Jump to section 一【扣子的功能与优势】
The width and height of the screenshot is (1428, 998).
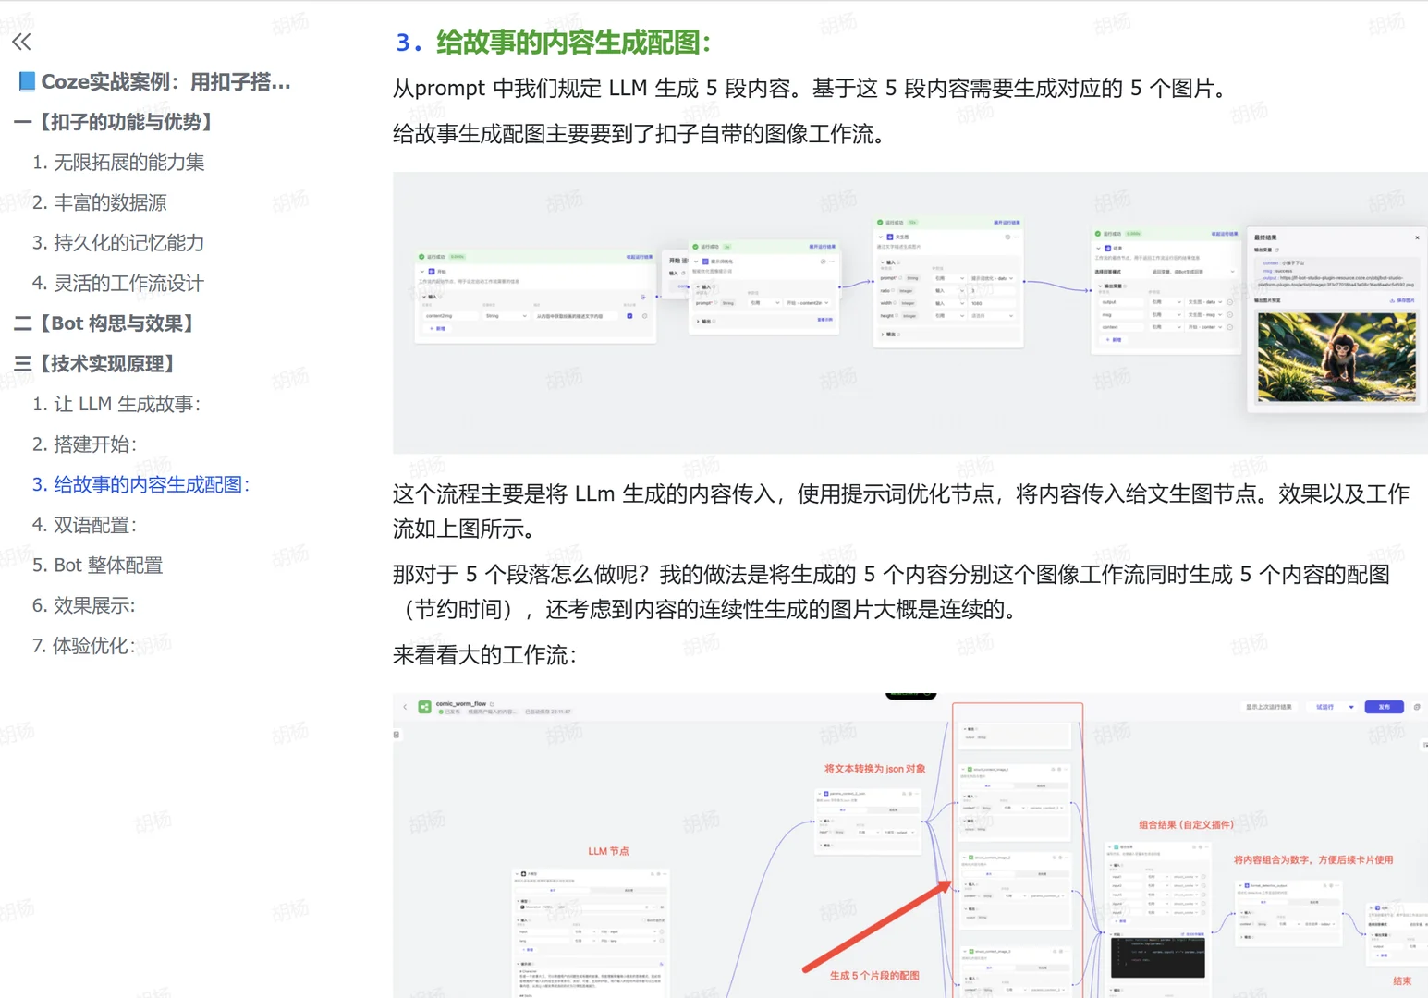coord(116,122)
